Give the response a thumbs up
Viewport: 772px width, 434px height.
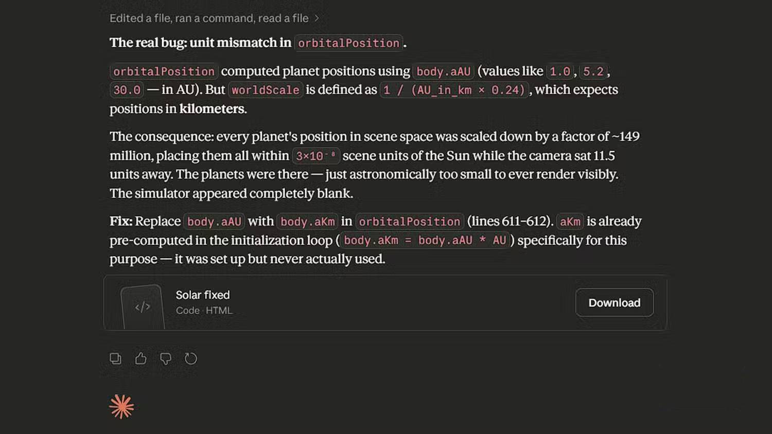tap(141, 358)
